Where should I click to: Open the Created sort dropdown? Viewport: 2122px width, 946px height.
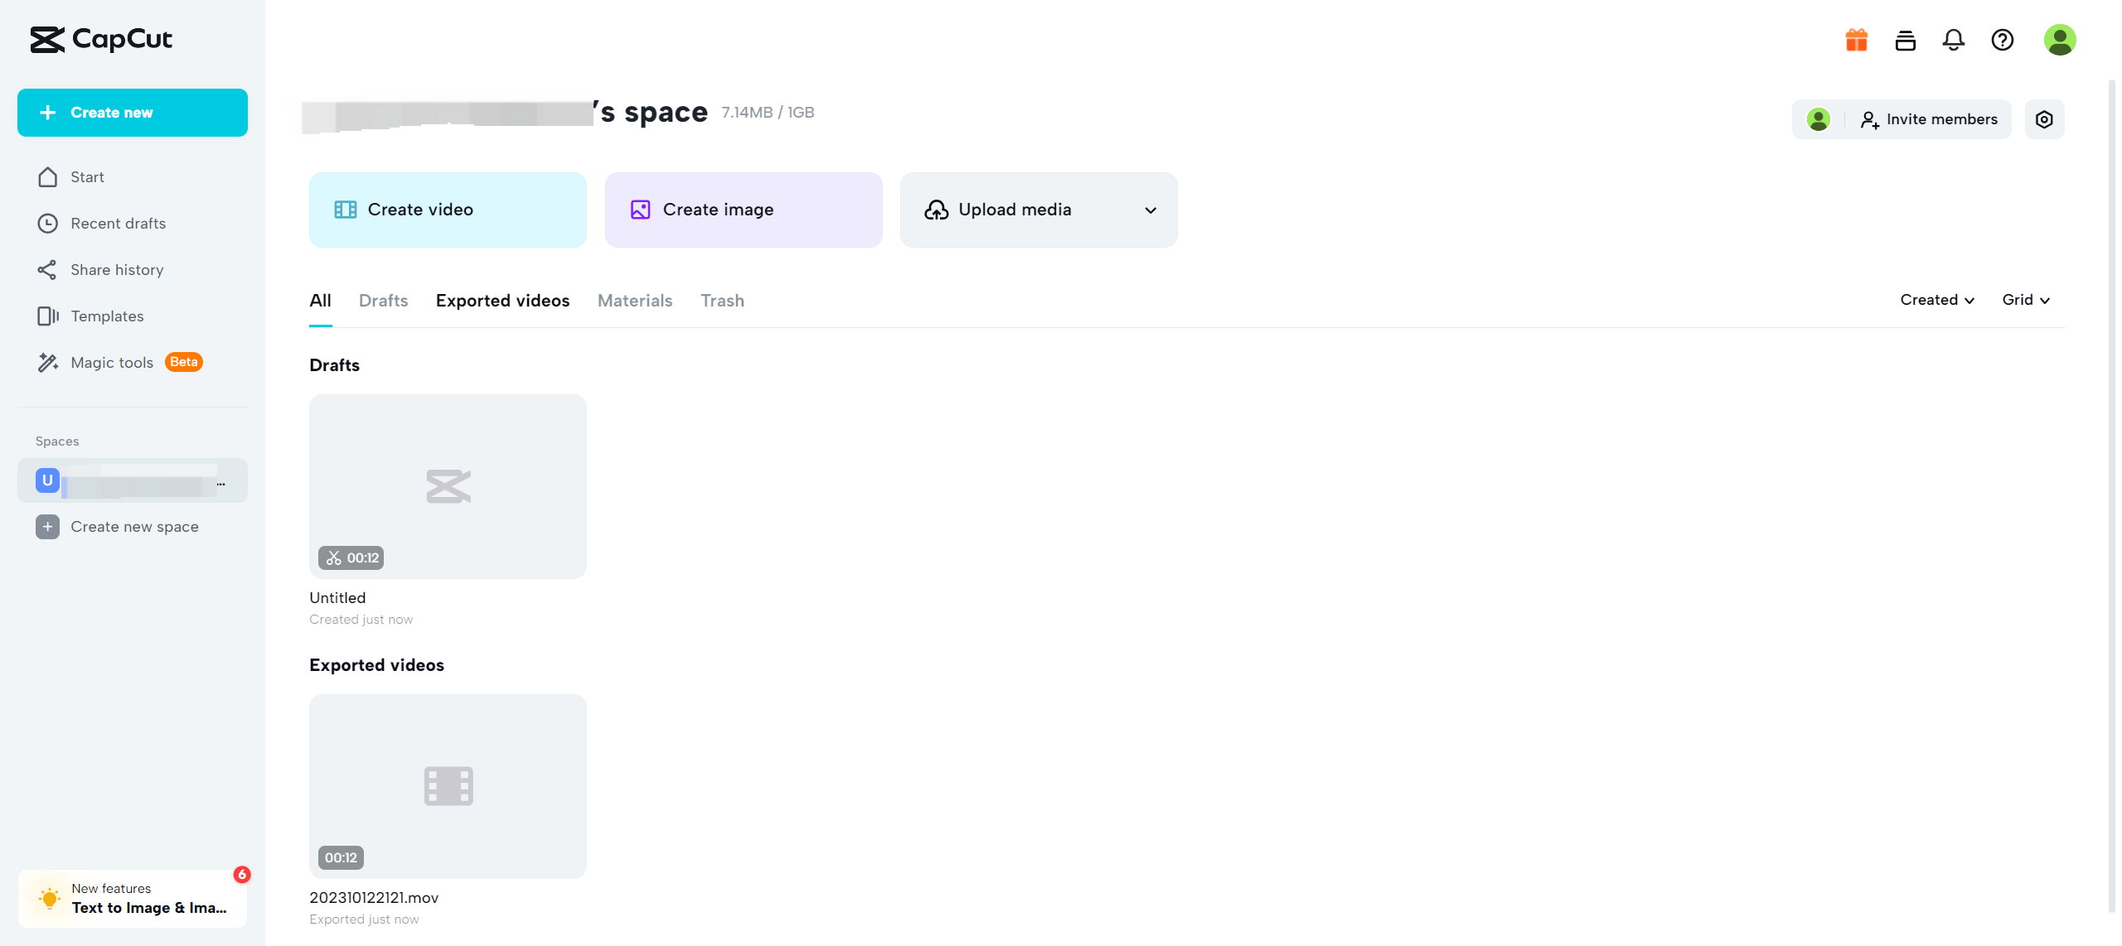[x=1936, y=300]
